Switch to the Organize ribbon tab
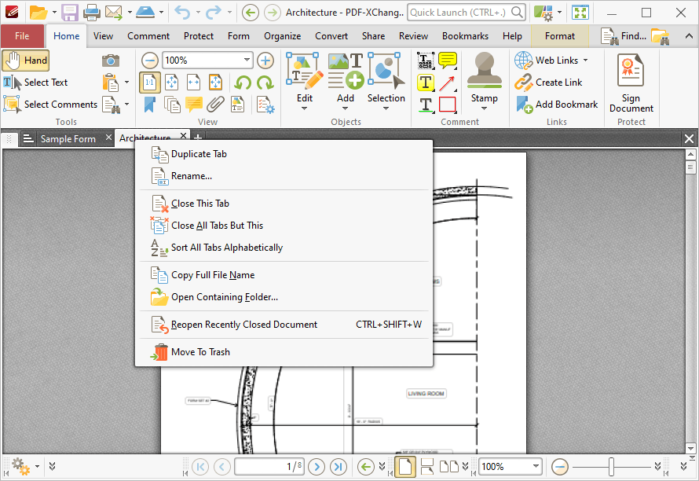The image size is (699, 481). point(282,36)
